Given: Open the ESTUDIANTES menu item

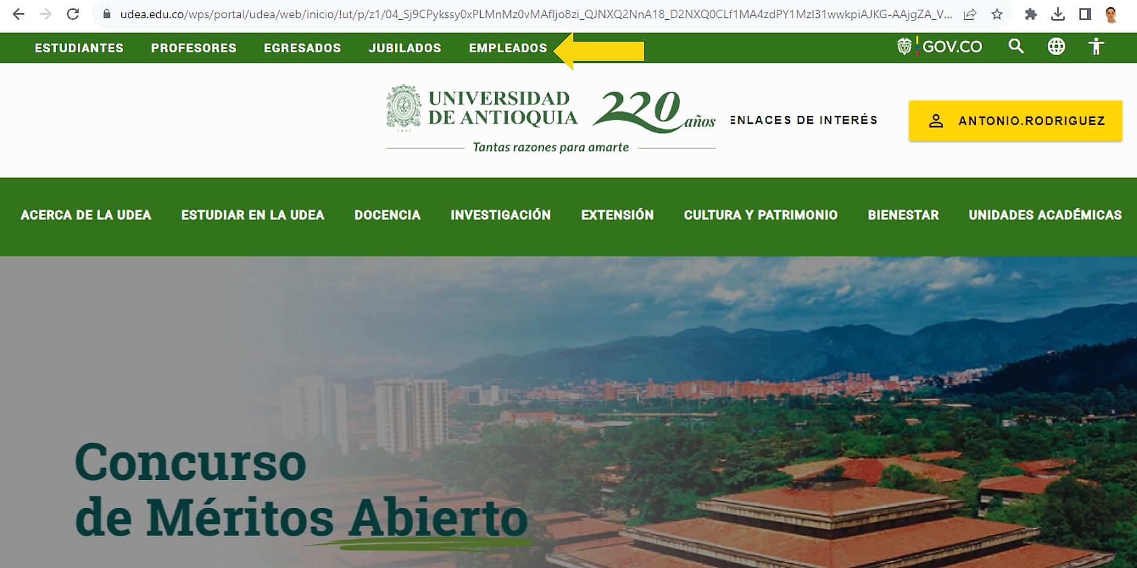Looking at the screenshot, I should point(79,48).
